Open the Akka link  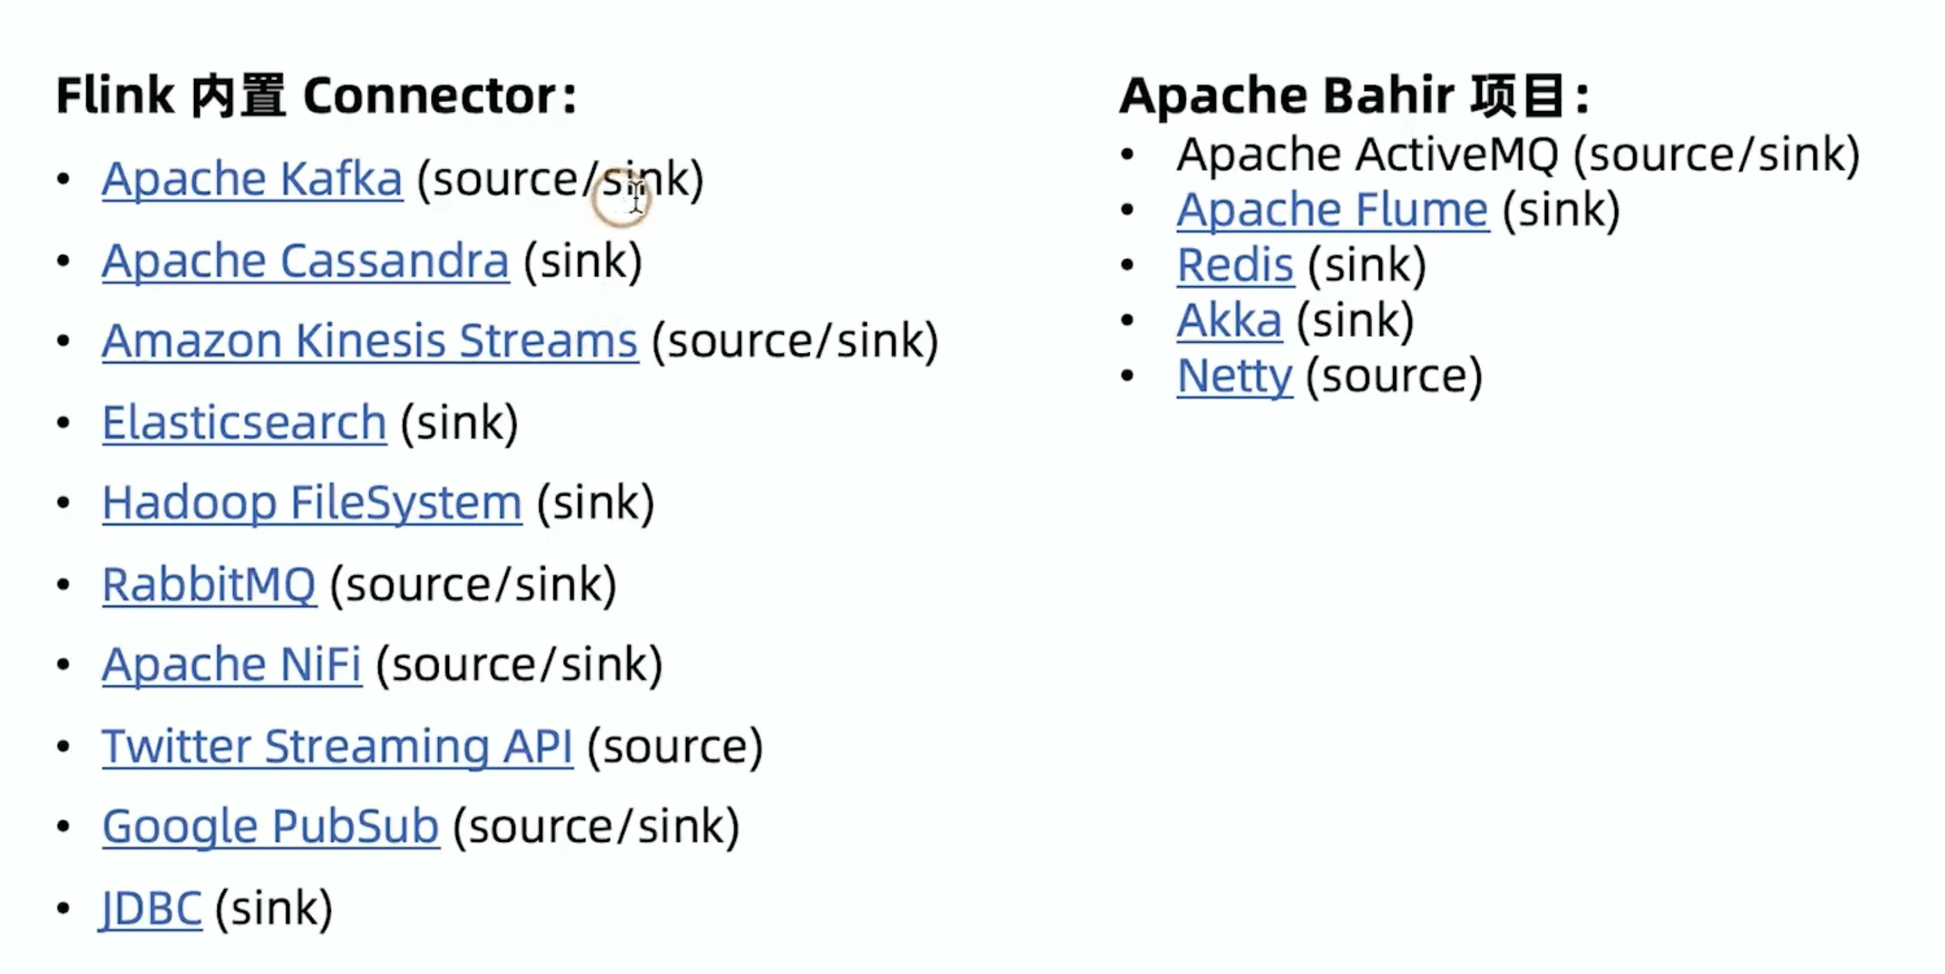(x=1229, y=321)
